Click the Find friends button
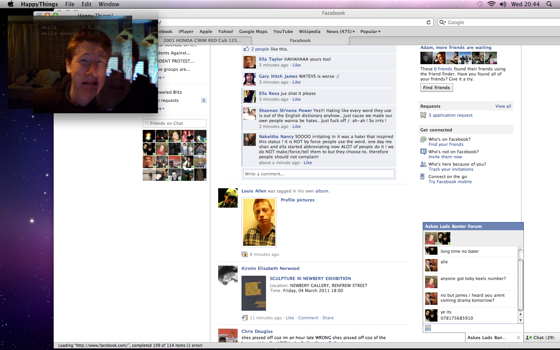Screen dimensions: 560x350 coord(436,87)
